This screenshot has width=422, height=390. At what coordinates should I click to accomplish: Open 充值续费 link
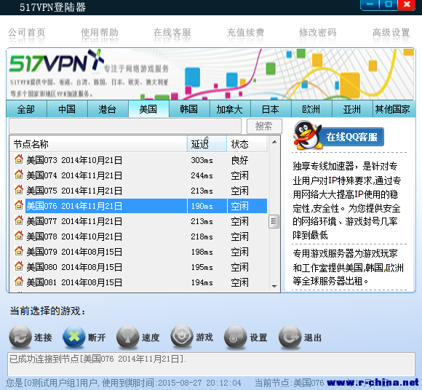pos(245,33)
